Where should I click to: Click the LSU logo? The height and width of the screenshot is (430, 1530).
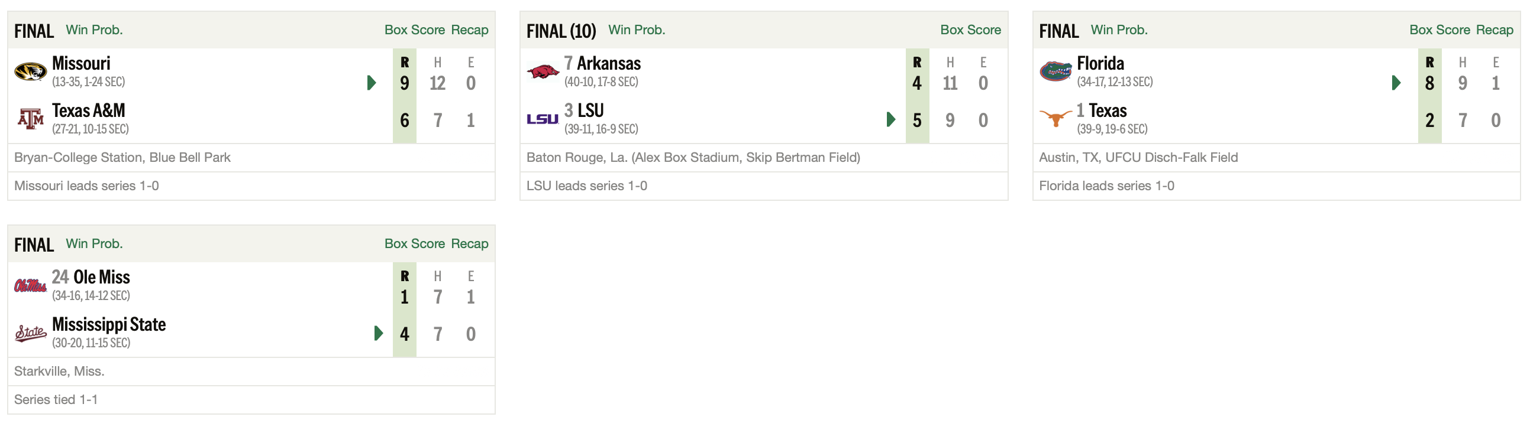tap(543, 119)
